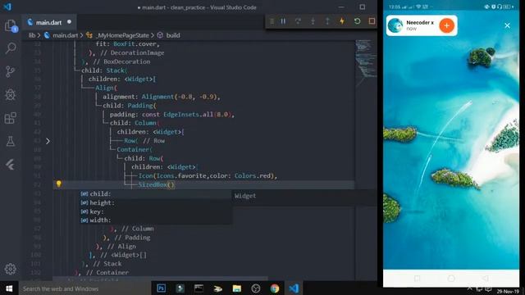This screenshot has height=295, width=525.
Task: Open the Testing flask view
Action: (x=11, y=141)
